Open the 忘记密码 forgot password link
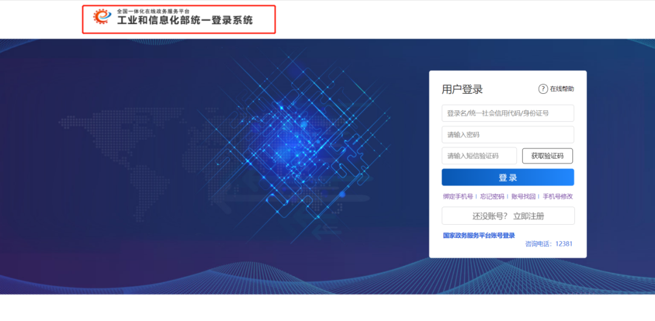The image size is (655, 321). click(x=492, y=196)
